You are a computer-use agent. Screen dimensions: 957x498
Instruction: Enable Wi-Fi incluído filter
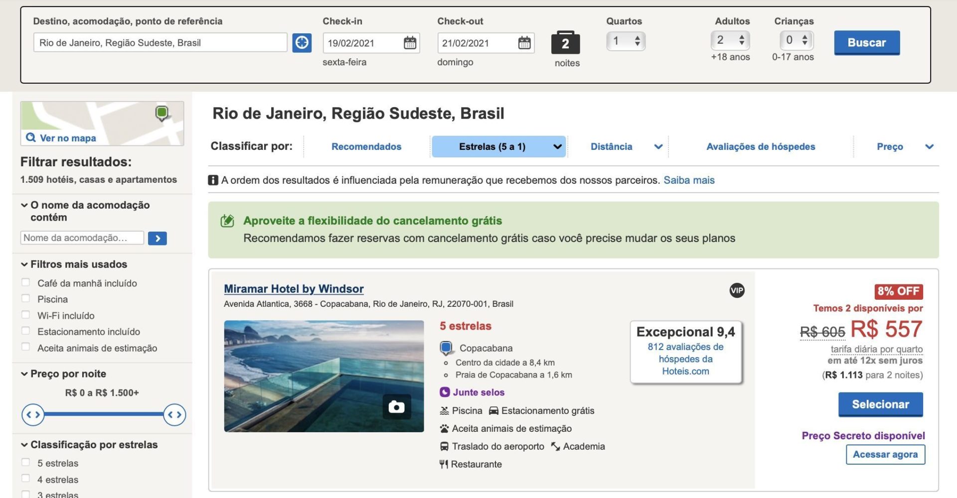click(x=25, y=315)
